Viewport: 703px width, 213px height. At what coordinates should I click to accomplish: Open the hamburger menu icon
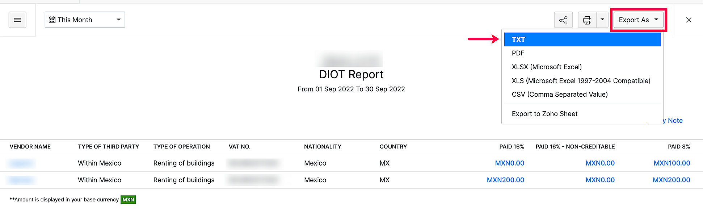pos(17,20)
